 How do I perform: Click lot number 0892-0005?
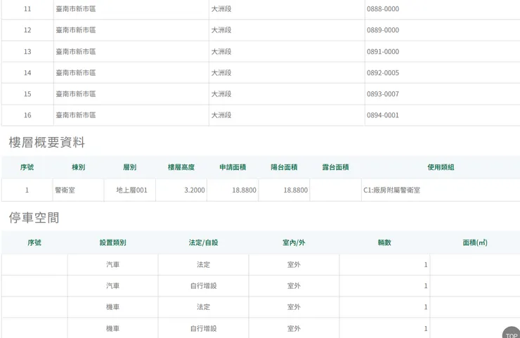[x=383, y=73]
